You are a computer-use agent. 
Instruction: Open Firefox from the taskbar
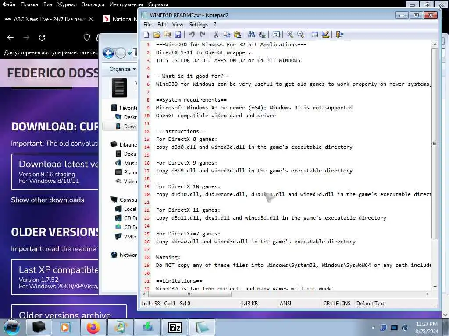coord(93,327)
